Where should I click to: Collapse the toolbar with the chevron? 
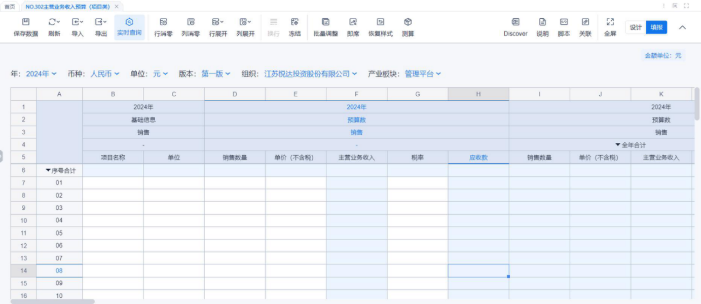(x=682, y=27)
